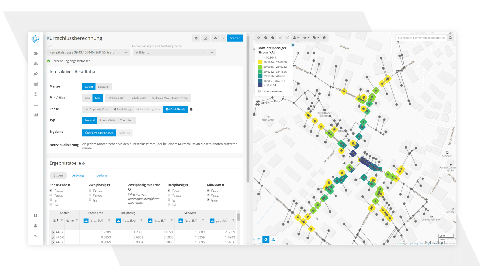Check I"k1max under Phase-Erde

point(51,195)
